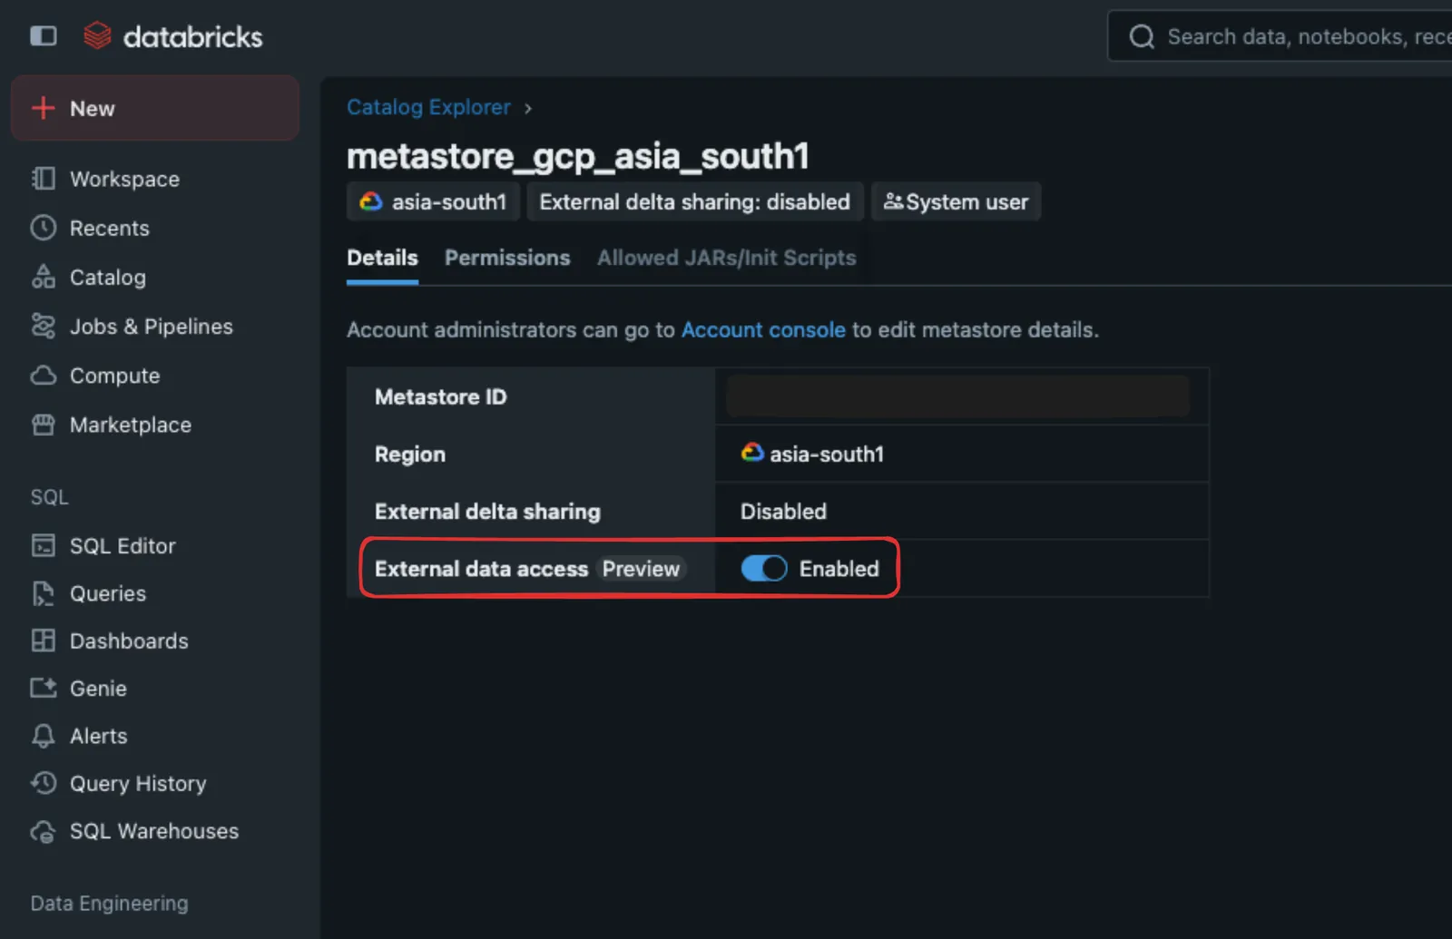The height and width of the screenshot is (939, 1452).
Task: Click the Data Engineering section header
Action: coord(109,904)
